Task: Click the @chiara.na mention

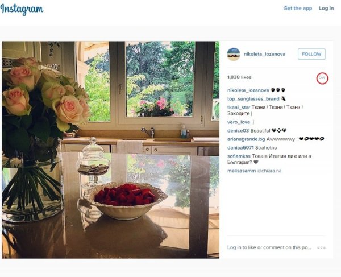Action: click(269, 171)
